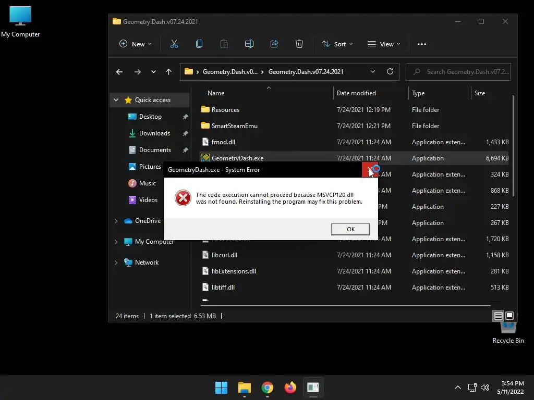Click the Share icon in toolbar
This screenshot has height=400, width=534.
[x=274, y=44]
